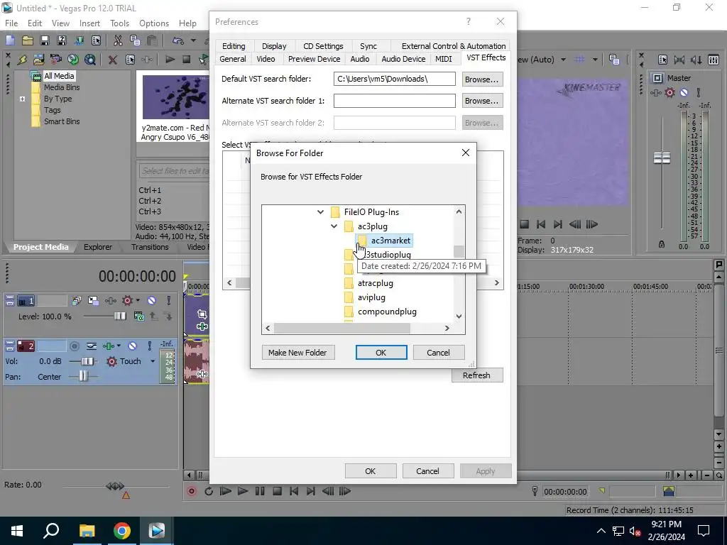Toggle preview overlays grid icon
This screenshot has height=545, width=727.
tap(579, 60)
